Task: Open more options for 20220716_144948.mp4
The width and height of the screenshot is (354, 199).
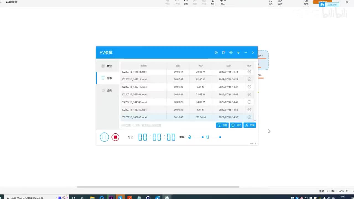Action: tap(249, 102)
